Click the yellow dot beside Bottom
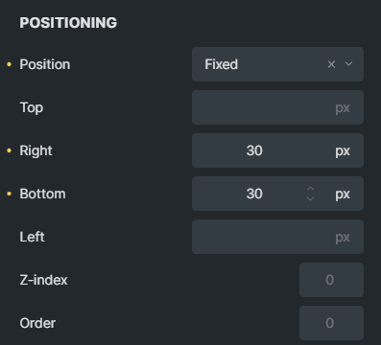381x345 pixels. pyautogui.click(x=10, y=194)
